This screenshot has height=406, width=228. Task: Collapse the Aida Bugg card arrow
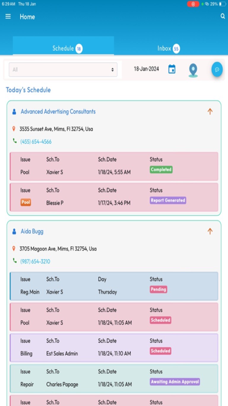point(210,231)
